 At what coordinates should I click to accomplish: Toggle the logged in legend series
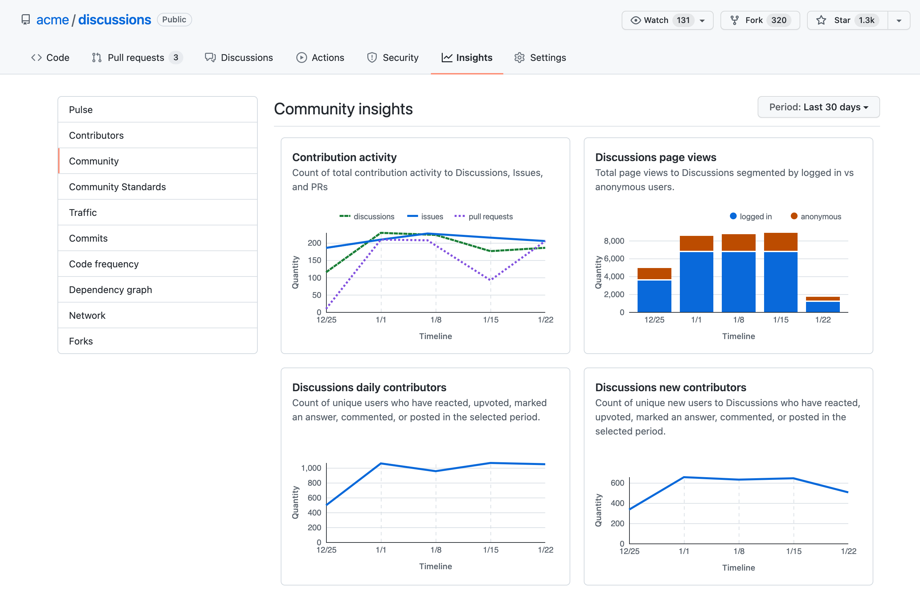[751, 217]
